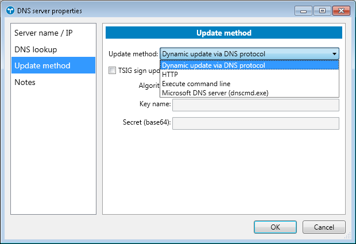Image resolution: width=356 pixels, height=244 pixels.
Task: Minimize the DNS server properties window
Action: [303, 10]
